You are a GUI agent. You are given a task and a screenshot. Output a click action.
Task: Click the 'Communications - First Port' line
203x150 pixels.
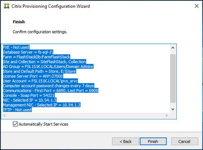click(51, 91)
